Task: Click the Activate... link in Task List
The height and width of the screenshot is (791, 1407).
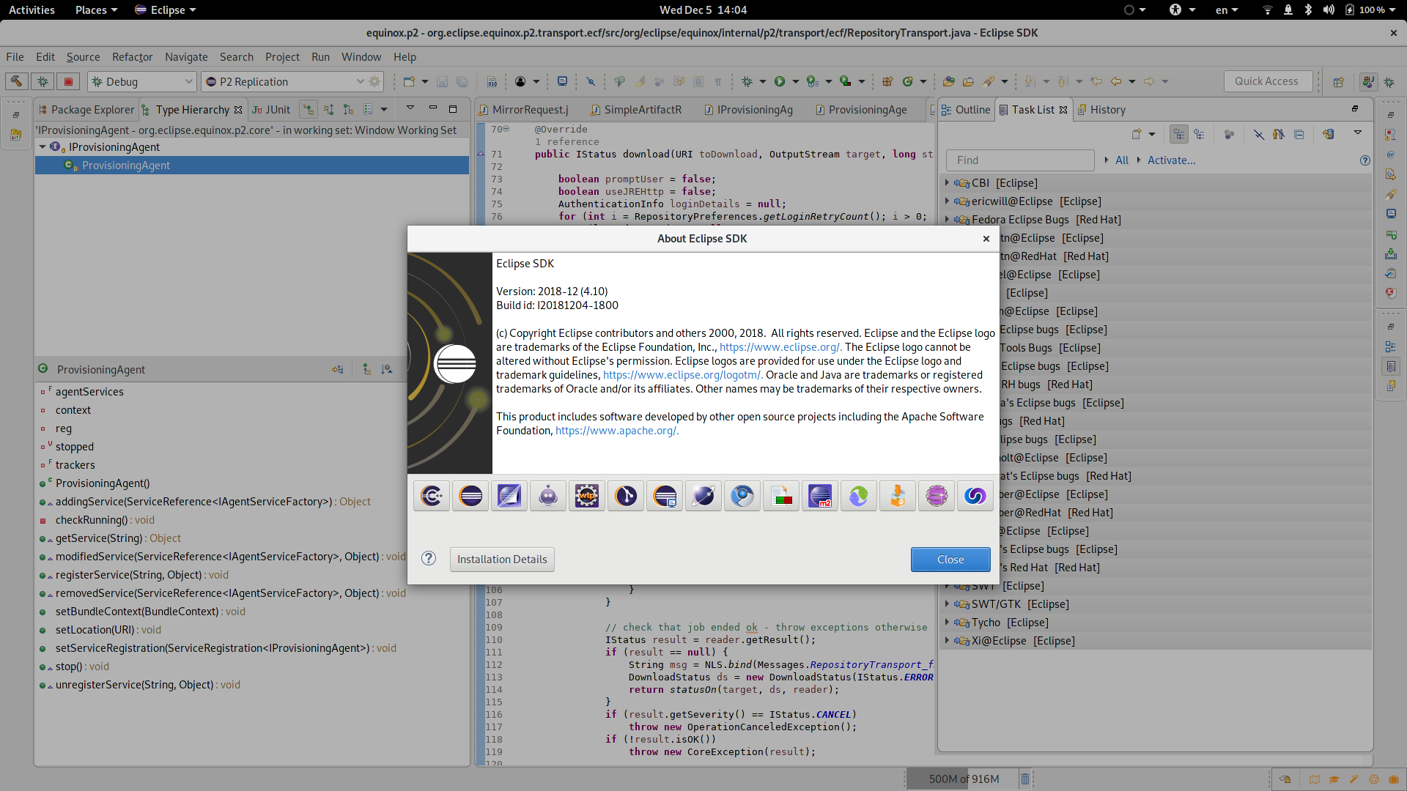Action: (x=1171, y=160)
